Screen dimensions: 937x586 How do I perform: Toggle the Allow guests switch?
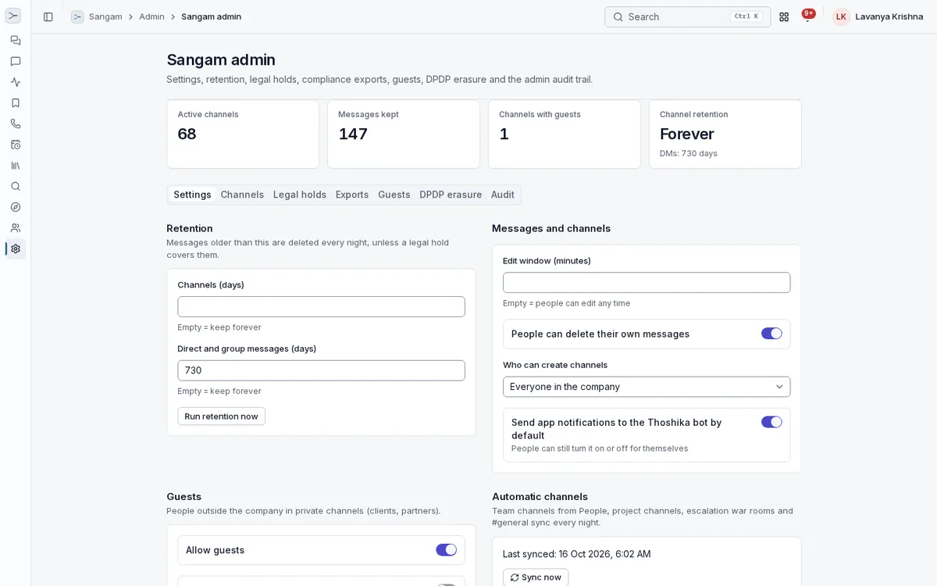tap(446, 550)
